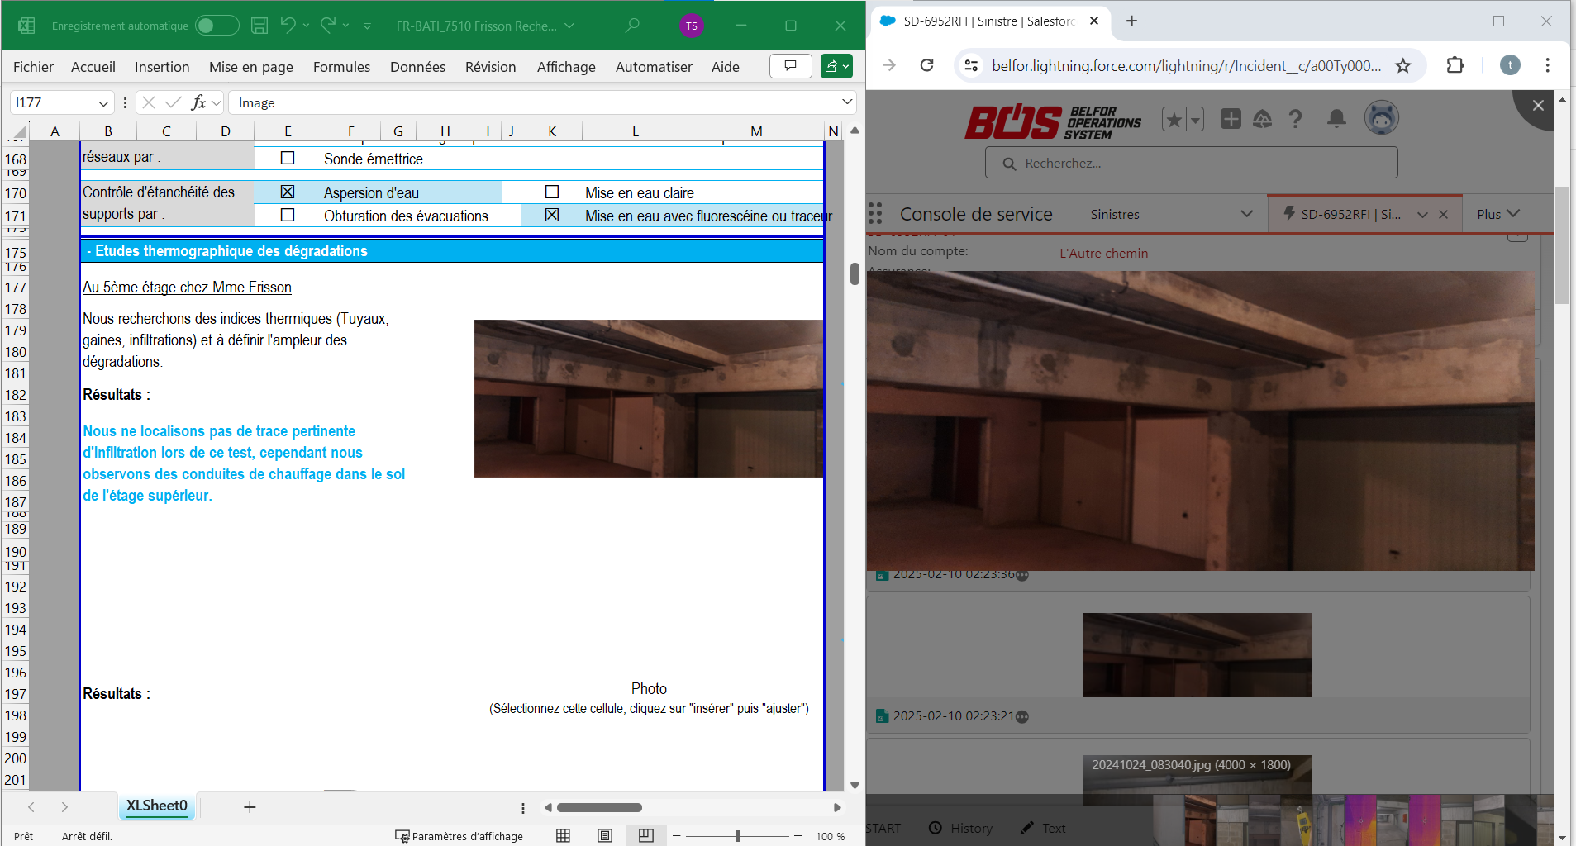This screenshot has height=846, width=1576.
Task: Add a new sheet with the plus icon
Action: pos(250,807)
